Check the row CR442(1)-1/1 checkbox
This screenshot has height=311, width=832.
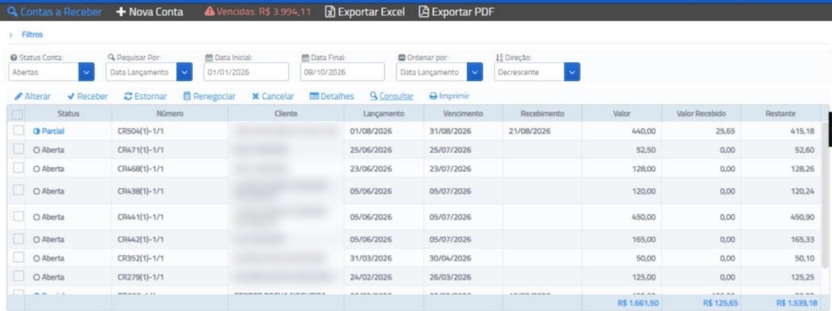[x=19, y=239]
